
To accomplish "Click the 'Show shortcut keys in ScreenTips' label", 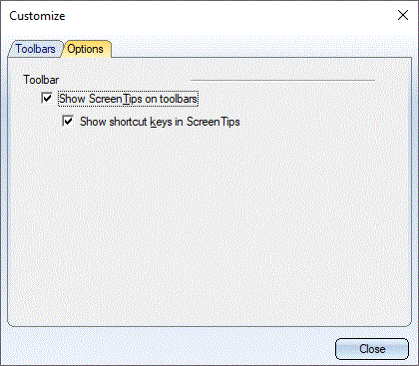I will pyautogui.click(x=160, y=122).
